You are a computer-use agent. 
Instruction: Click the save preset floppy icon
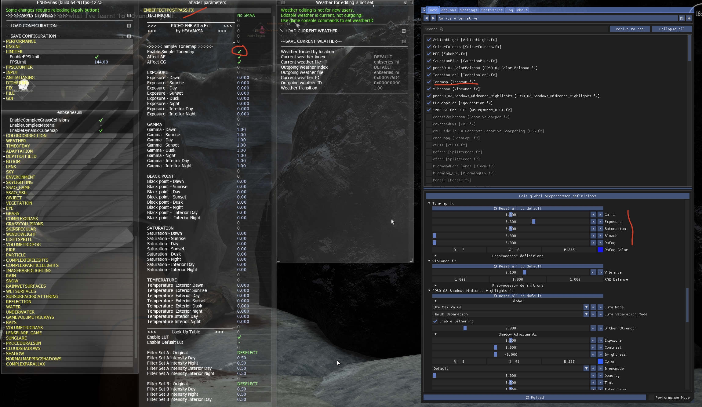[682, 18]
